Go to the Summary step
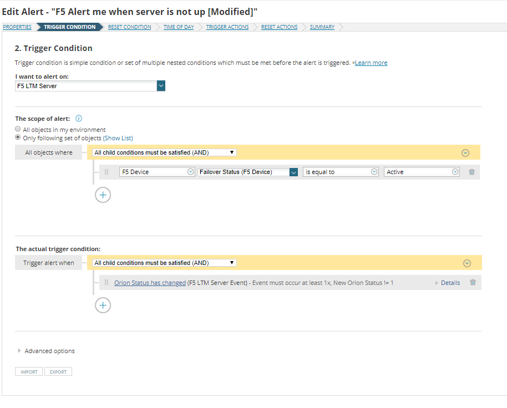 pyautogui.click(x=322, y=27)
